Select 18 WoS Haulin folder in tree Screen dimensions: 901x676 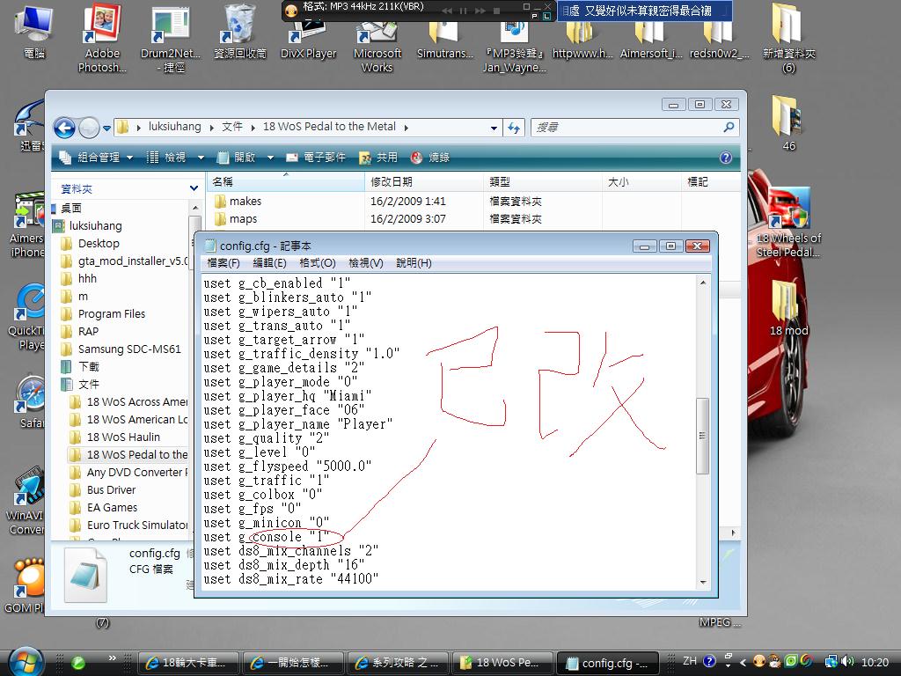(x=123, y=437)
